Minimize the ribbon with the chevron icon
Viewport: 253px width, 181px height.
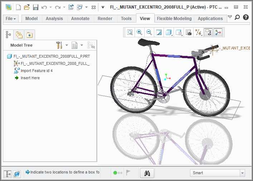[230, 16]
